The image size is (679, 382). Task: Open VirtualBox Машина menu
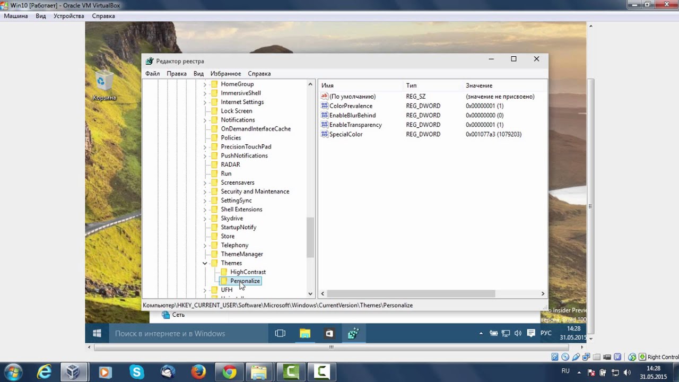click(x=16, y=16)
